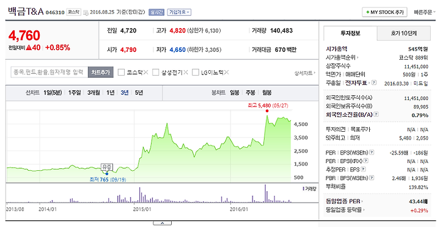Open the 상세차트 detailed chart link
The width and height of the screenshot is (440, 227).
click(305, 73)
